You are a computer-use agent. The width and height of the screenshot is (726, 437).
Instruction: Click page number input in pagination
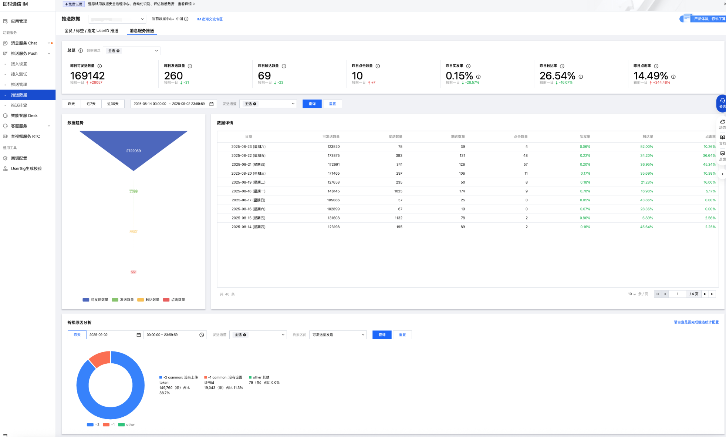(677, 294)
